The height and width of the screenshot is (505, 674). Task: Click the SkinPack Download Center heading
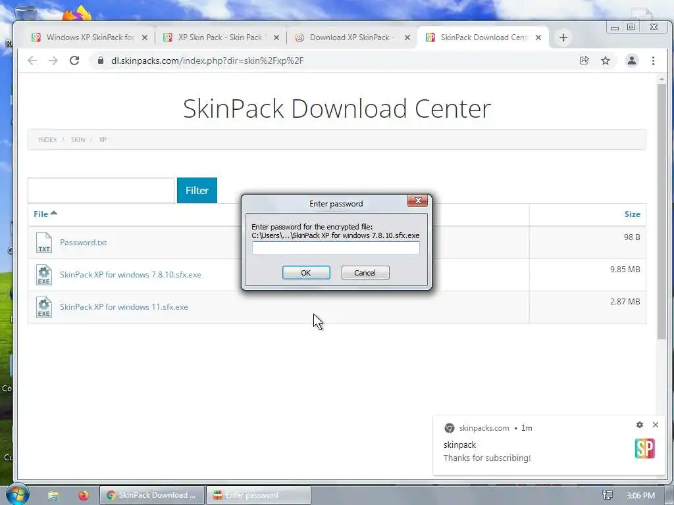[337, 108]
